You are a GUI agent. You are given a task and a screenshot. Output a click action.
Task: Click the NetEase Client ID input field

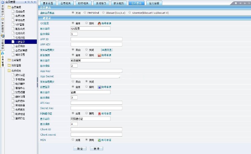[96, 129]
